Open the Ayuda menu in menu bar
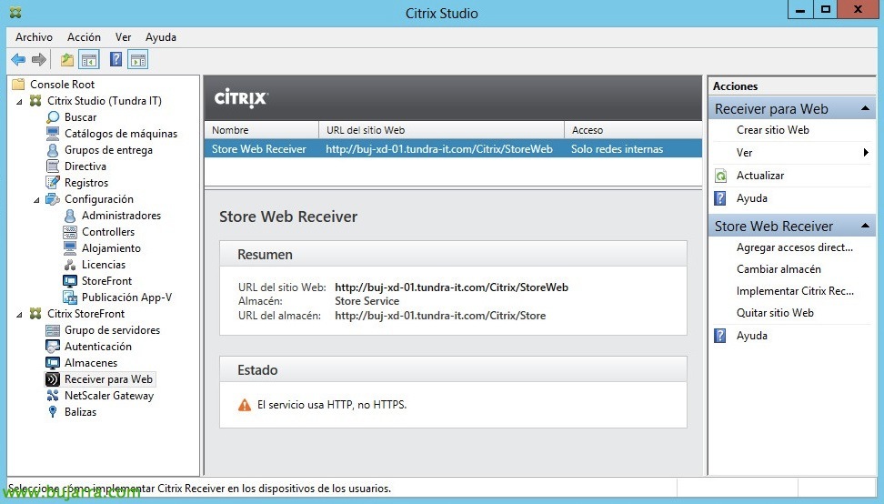 161,36
